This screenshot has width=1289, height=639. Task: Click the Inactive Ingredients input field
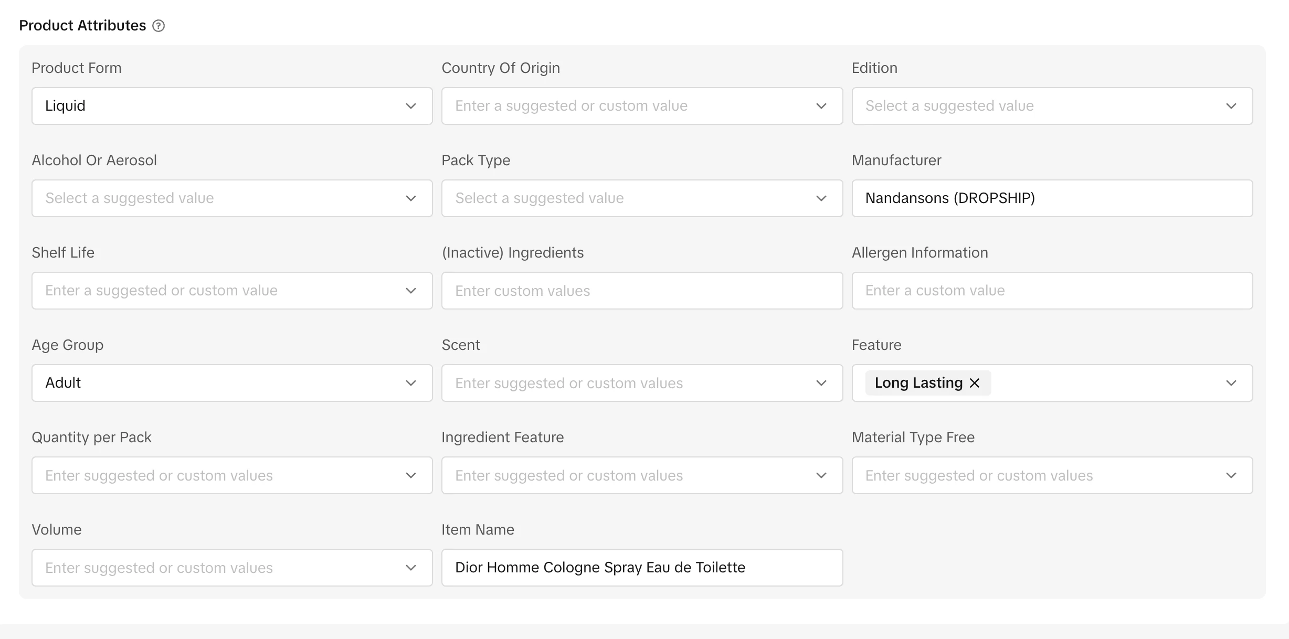click(x=641, y=291)
